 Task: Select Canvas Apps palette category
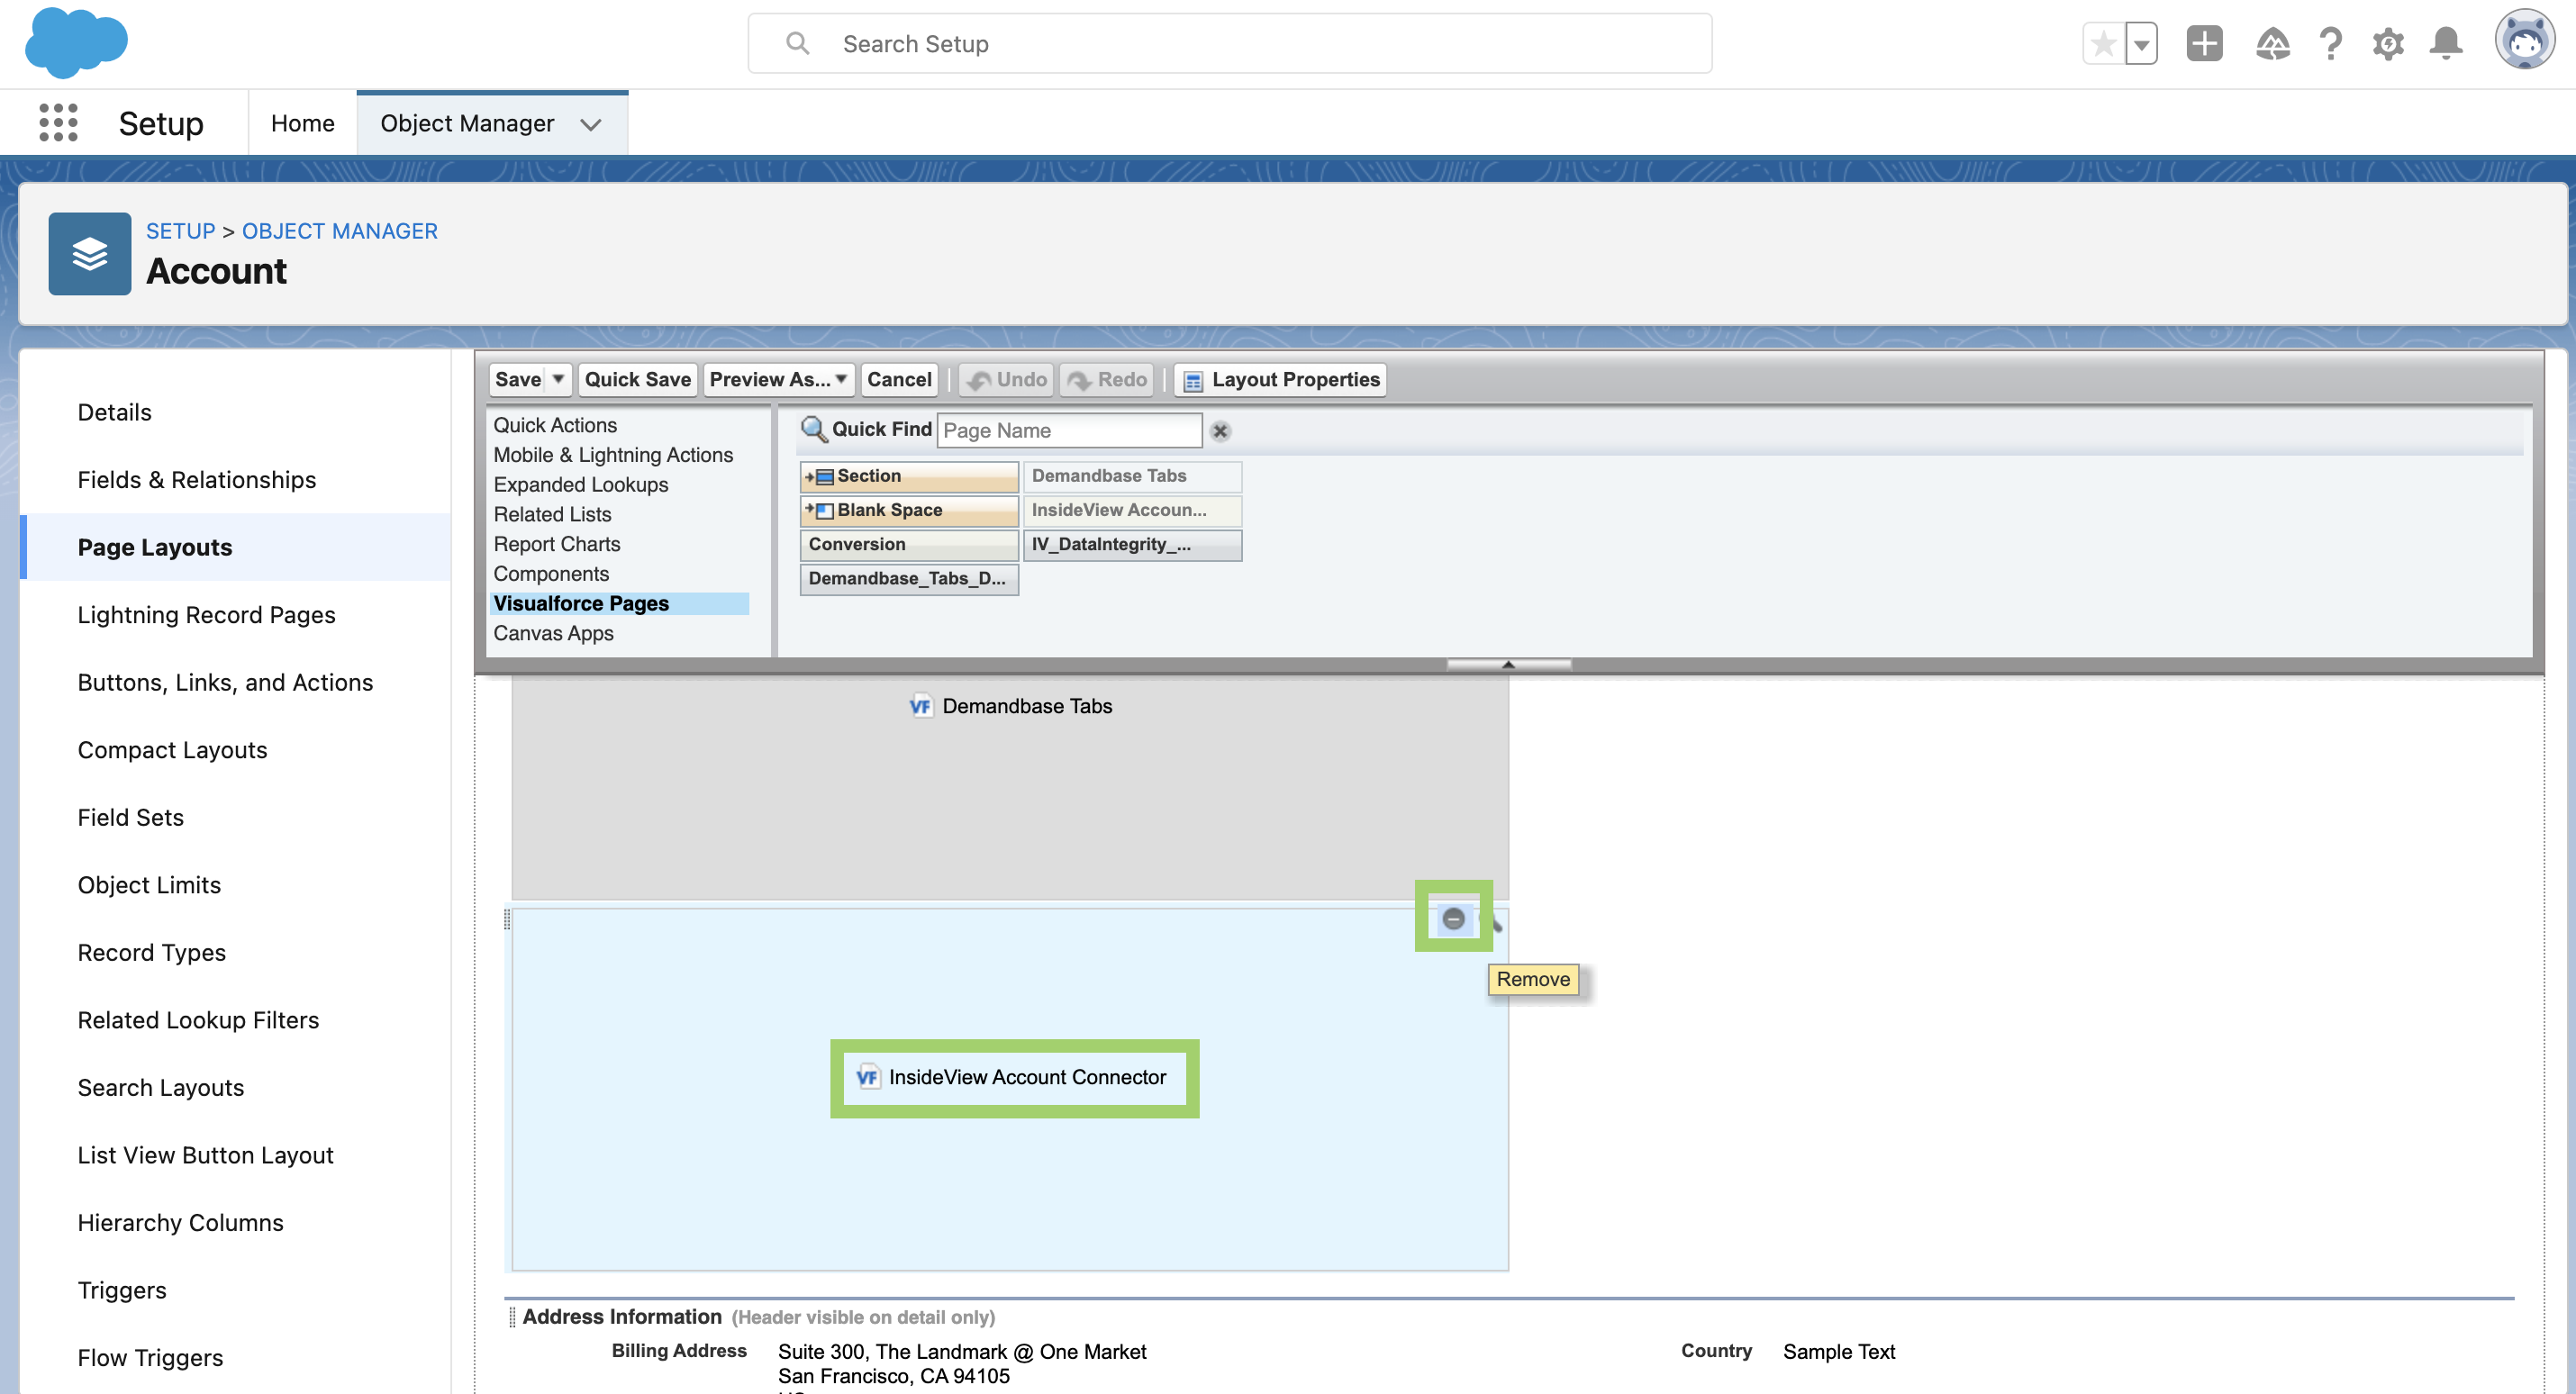pyautogui.click(x=553, y=633)
